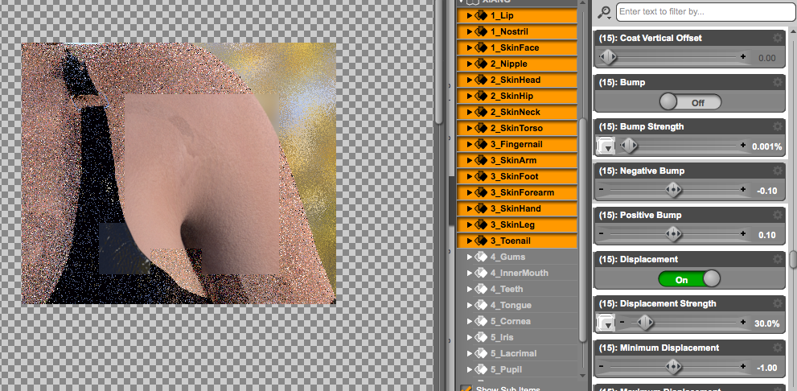Click the Negative Bump slider handle

673,190
